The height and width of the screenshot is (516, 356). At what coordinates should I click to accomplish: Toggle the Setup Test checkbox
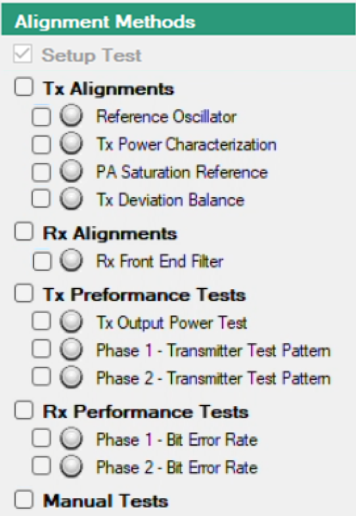coord(23,54)
